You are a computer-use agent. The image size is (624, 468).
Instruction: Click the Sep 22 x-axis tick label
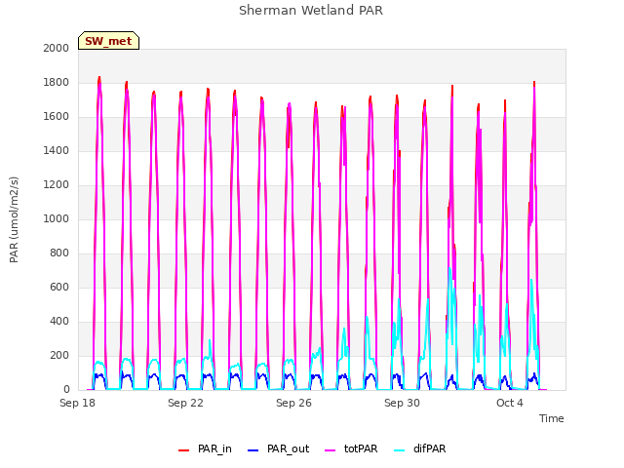pos(185,403)
